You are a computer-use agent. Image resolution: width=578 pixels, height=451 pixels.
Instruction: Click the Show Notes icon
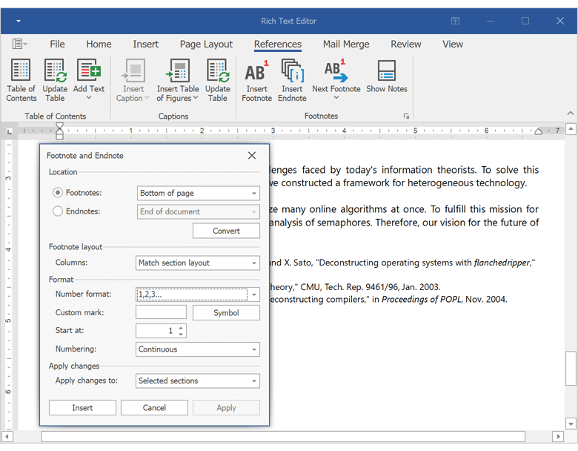coord(386,72)
